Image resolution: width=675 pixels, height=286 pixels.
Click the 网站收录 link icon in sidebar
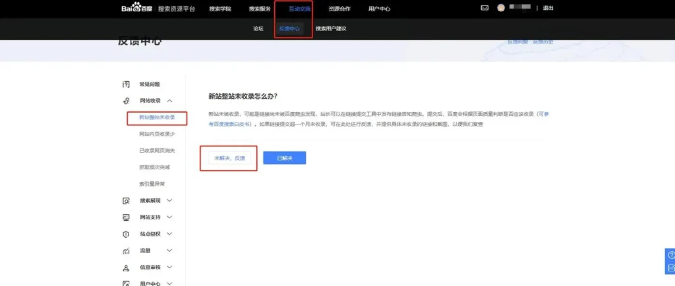click(126, 101)
